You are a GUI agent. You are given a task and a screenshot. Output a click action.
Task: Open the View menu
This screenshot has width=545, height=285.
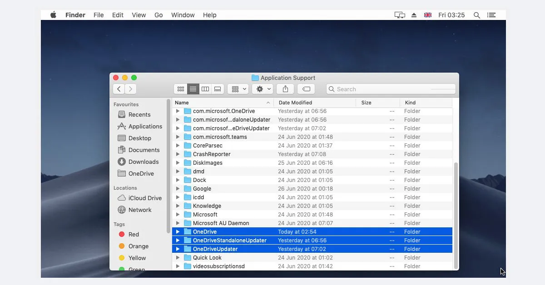139,15
